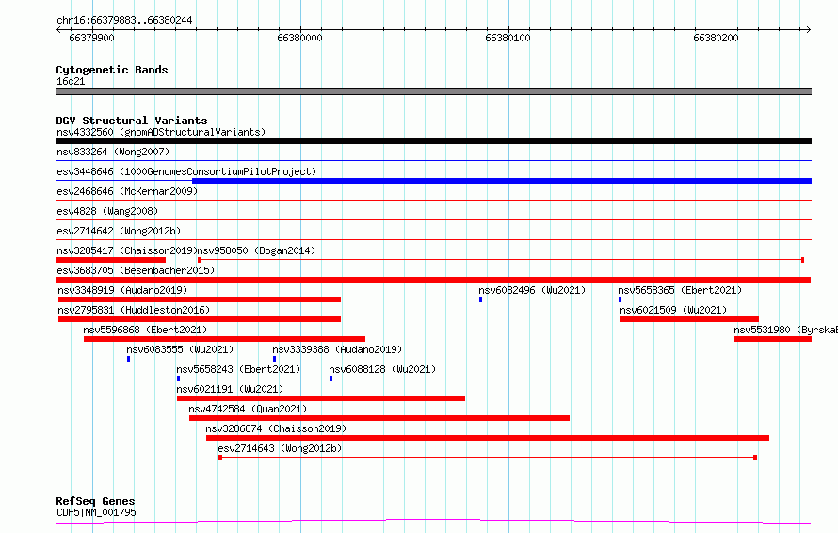Click esv4828 (Wang2008) label

click(107, 211)
